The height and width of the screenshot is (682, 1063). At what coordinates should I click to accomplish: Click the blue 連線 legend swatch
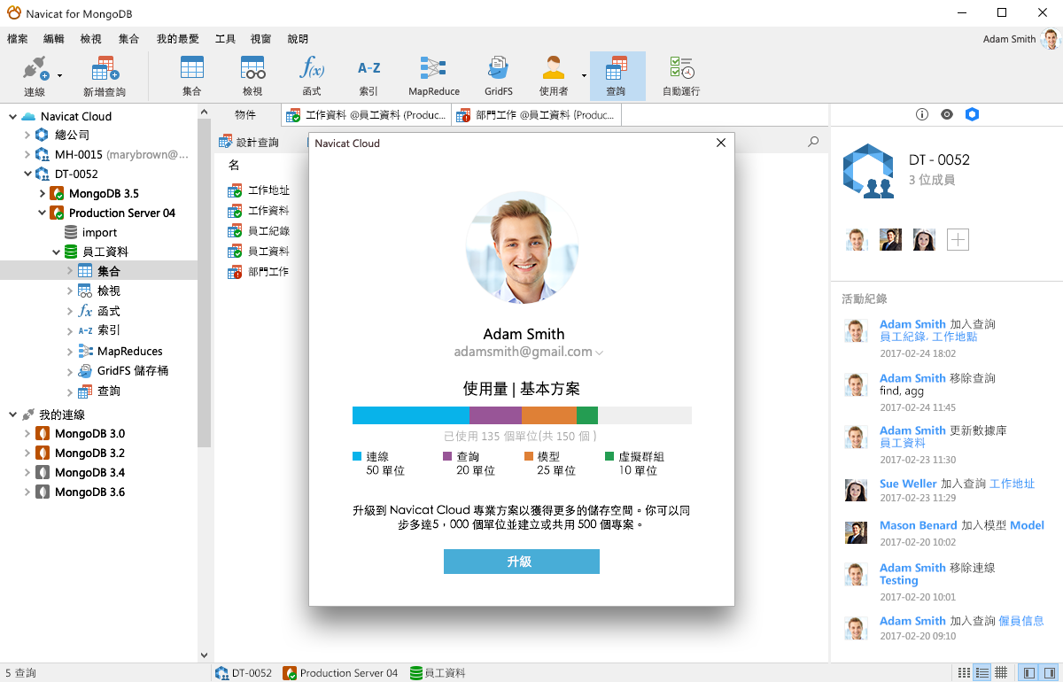[x=357, y=456]
